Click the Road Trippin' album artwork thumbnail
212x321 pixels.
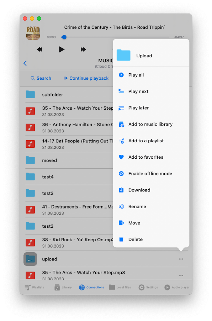pyautogui.click(x=33, y=33)
